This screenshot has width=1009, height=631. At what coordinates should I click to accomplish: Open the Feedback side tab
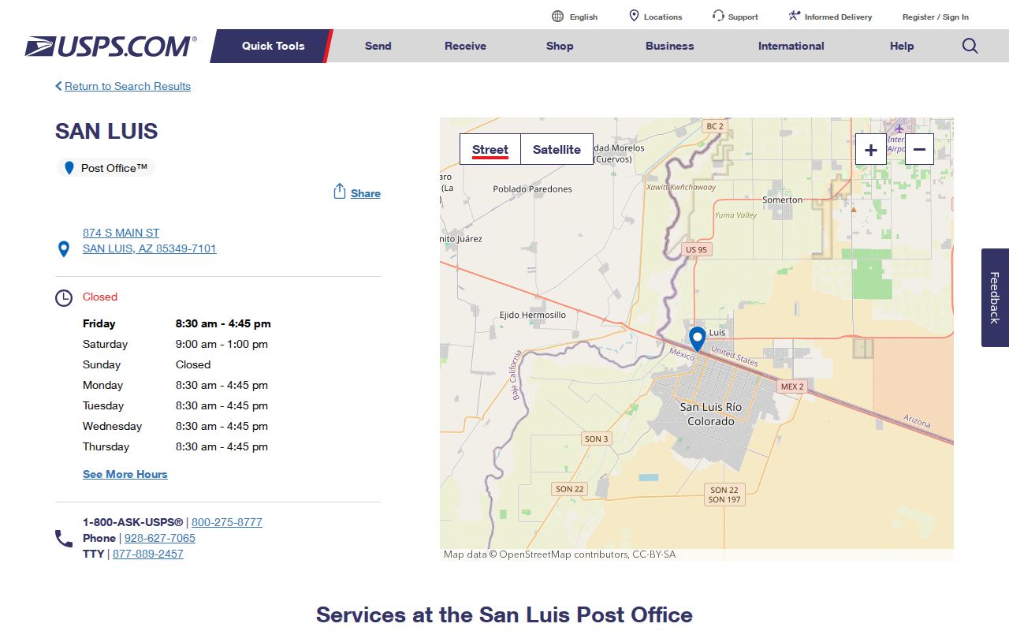pos(995,297)
